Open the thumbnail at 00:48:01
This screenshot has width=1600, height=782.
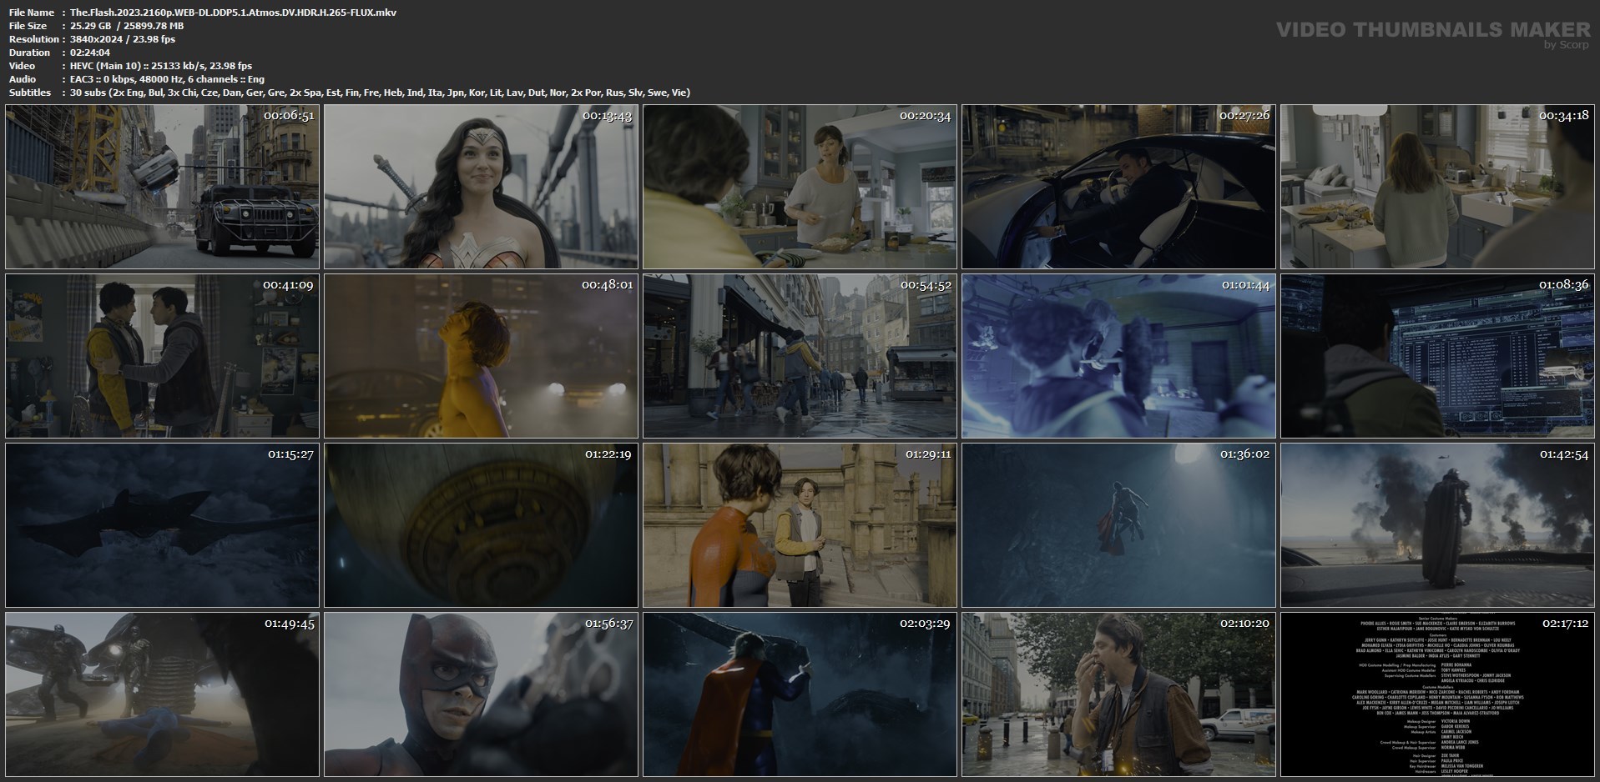(x=481, y=356)
